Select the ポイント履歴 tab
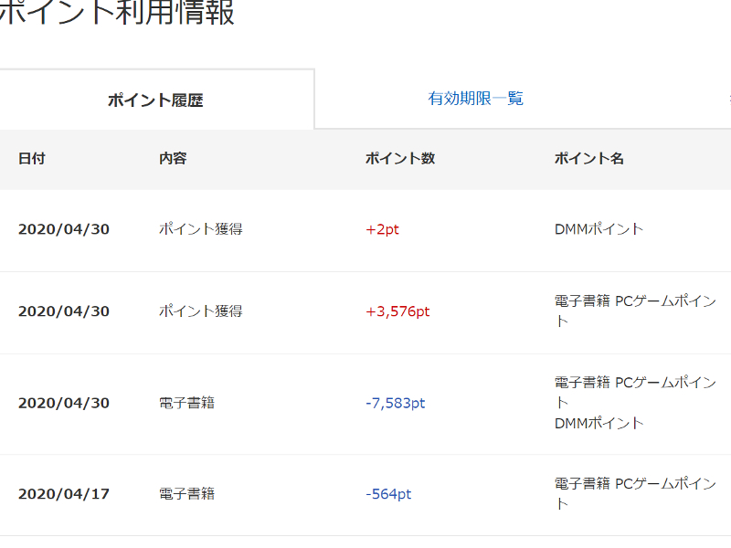The width and height of the screenshot is (731, 548). tap(155, 100)
